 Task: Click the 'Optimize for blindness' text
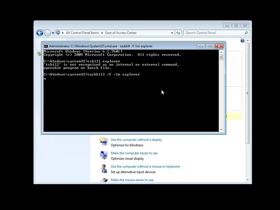point(127,145)
